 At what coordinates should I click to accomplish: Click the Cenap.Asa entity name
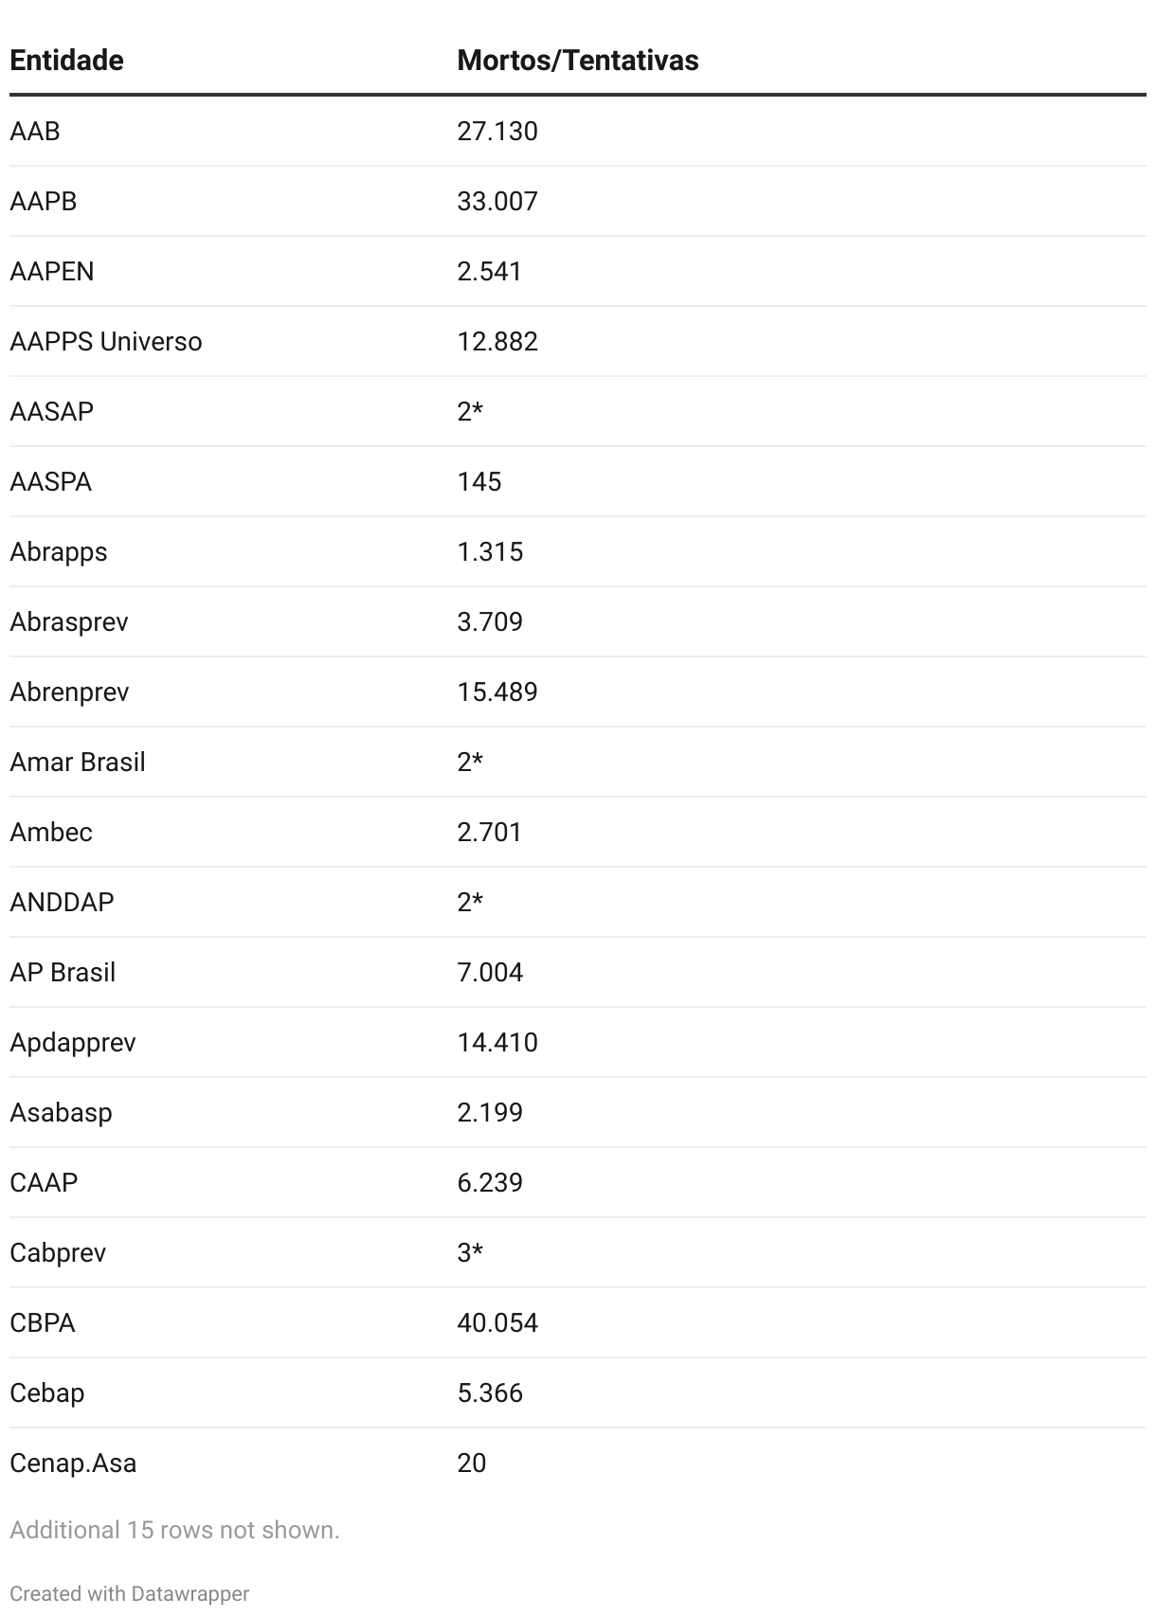pyautogui.click(x=73, y=1463)
